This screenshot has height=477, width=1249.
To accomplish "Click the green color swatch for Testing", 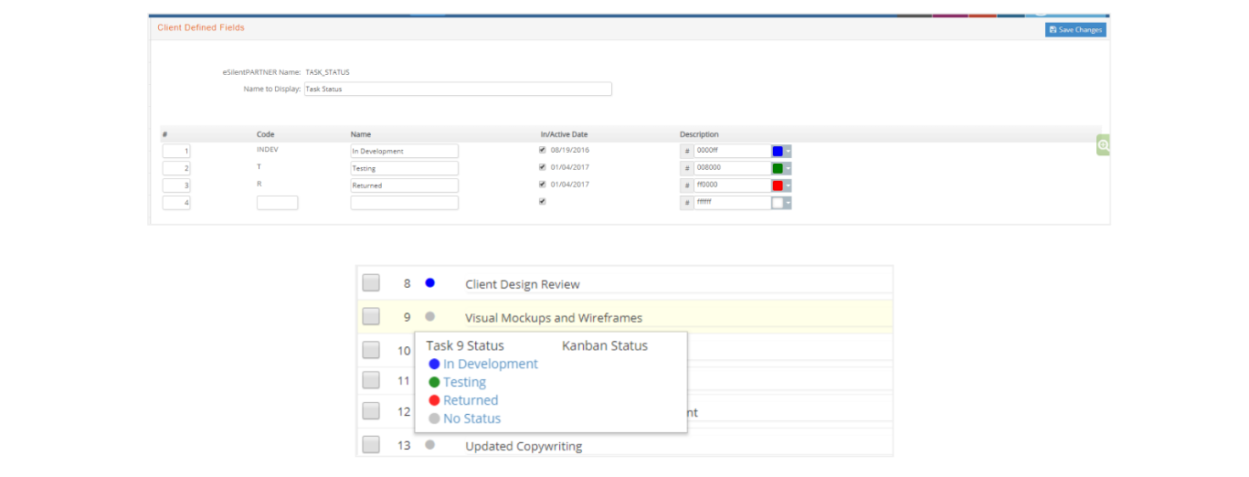I will coord(778,168).
